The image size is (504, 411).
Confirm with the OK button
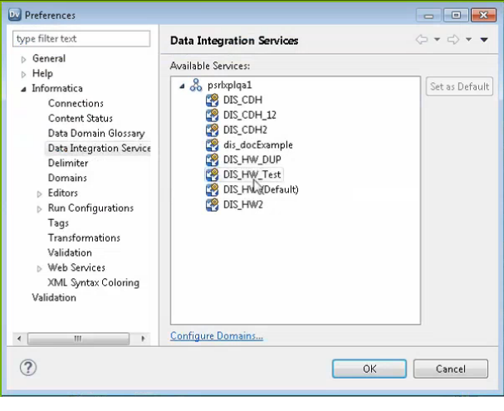coord(369,369)
